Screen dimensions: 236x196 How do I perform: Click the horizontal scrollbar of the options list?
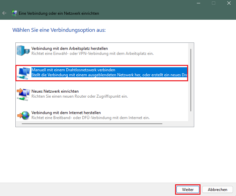click(92, 124)
